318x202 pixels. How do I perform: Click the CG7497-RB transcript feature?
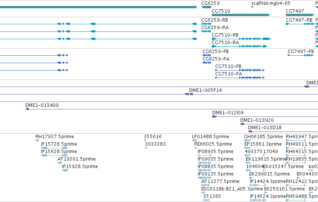point(300,24)
